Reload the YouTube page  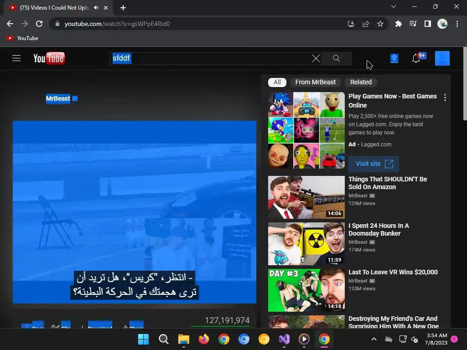(39, 24)
